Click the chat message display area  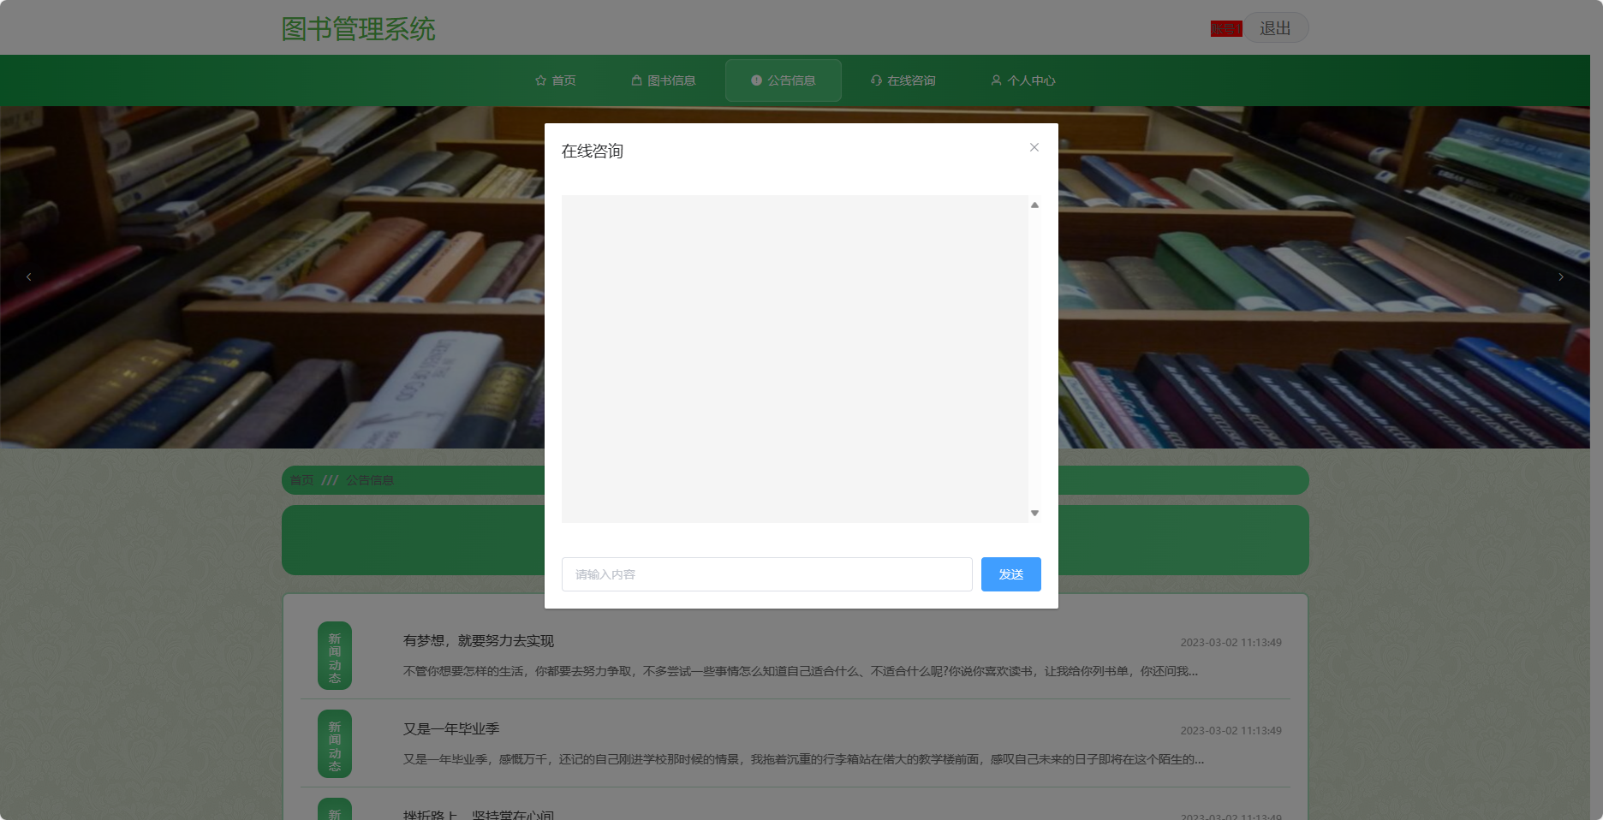[795, 359]
